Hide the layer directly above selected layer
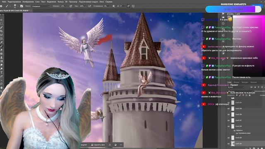 click(229, 138)
